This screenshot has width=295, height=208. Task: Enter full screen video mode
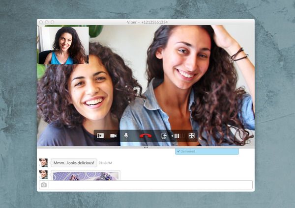pos(192,136)
